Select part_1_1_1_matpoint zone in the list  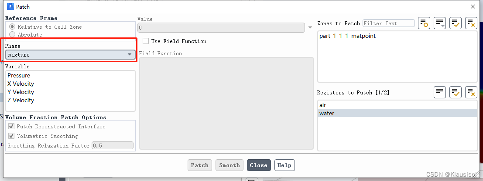point(347,36)
